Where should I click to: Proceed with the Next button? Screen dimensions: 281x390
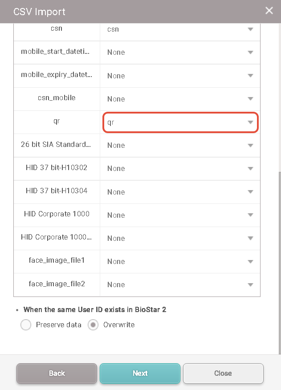(140, 373)
